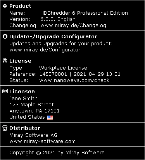Click the United States country text
This screenshot has width=145, height=160.
pos(27,117)
